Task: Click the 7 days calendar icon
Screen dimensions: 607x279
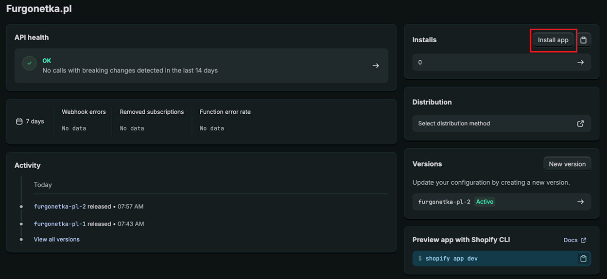Action: click(19, 122)
